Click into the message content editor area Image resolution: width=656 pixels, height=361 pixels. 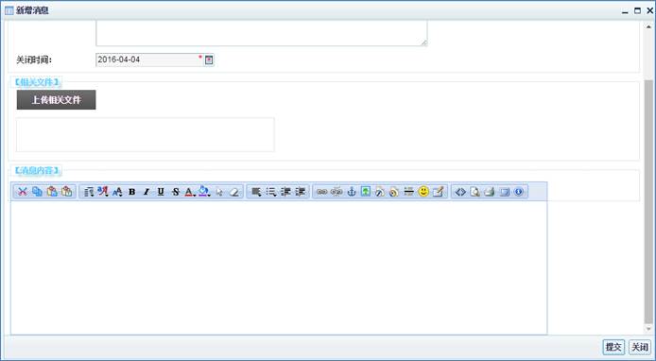click(x=279, y=267)
